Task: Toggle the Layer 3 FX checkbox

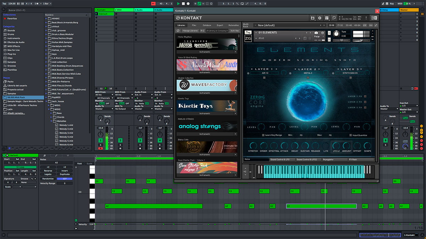Action: pos(365,107)
